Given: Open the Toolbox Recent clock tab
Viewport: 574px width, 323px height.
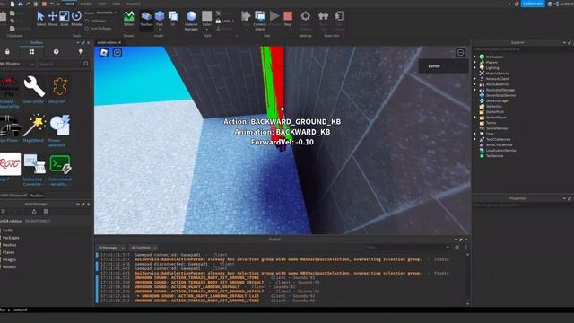Looking at the screenshot, I should [56, 52].
